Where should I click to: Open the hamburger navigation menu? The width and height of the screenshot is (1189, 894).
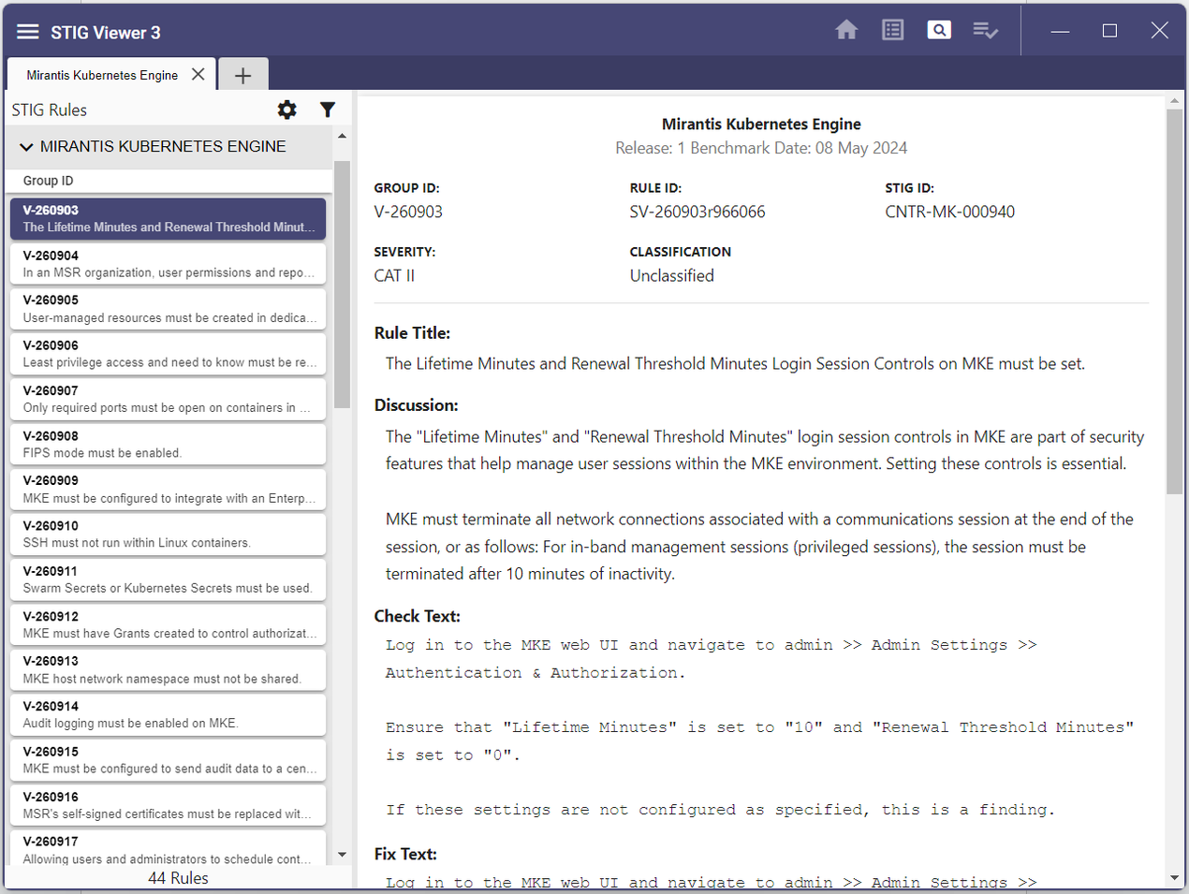pos(27,30)
